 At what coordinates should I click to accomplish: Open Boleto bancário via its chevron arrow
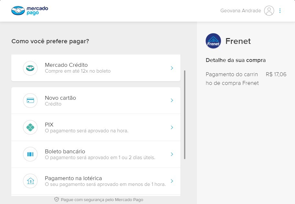(x=172, y=154)
